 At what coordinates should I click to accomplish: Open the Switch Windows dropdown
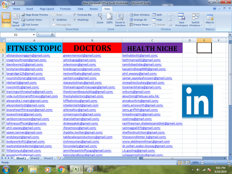[x=195, y=20]
